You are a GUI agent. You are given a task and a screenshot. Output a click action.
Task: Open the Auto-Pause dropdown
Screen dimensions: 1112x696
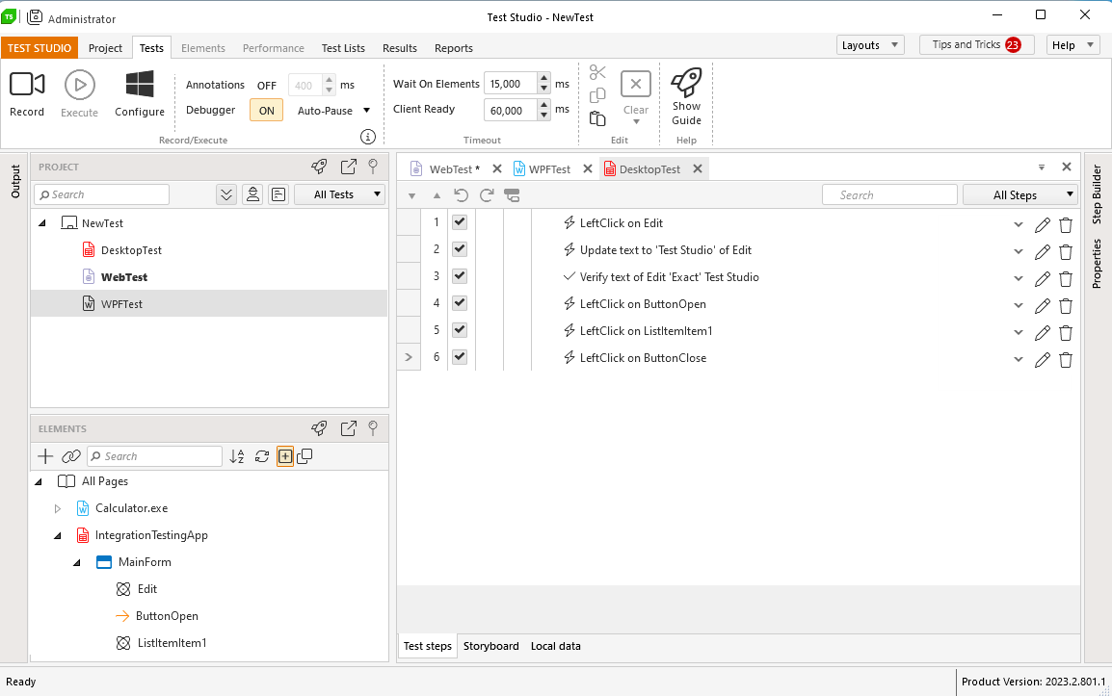[x=333, y=111]
